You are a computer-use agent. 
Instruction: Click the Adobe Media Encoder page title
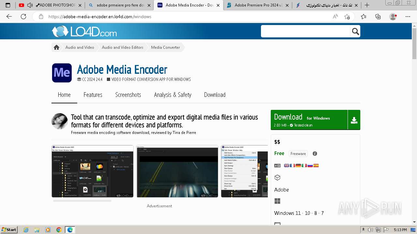pyautogui.click(x=122, y=70)
